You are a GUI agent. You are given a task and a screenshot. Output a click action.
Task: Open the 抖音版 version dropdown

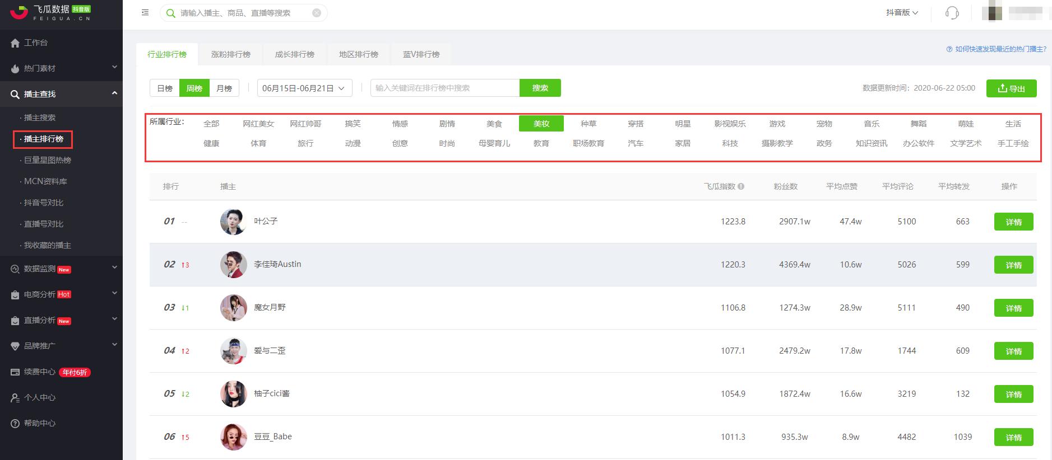pos(902,12)
